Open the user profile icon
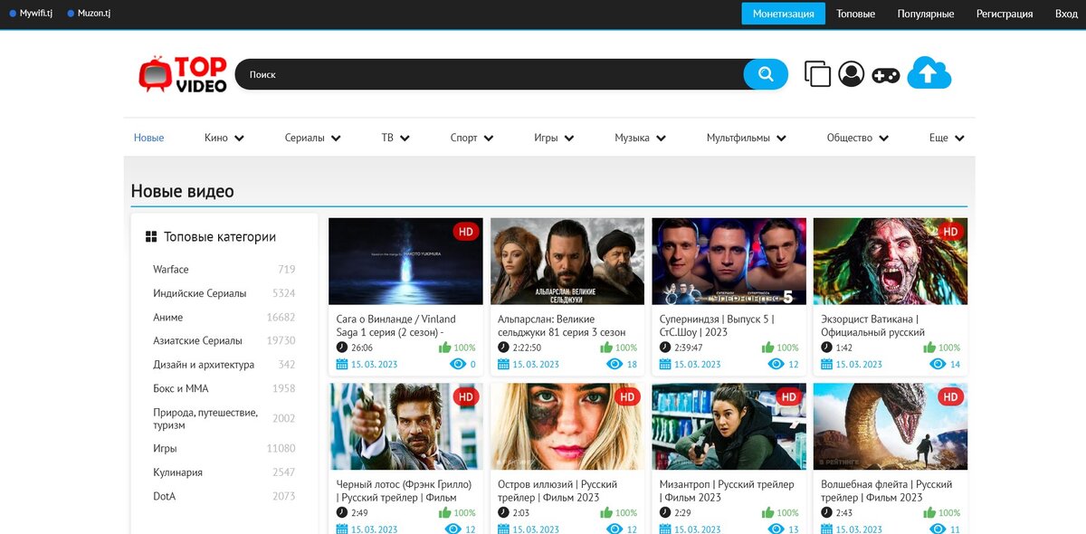This screenshot has width=1086, height=534. (x=851, y=74)
